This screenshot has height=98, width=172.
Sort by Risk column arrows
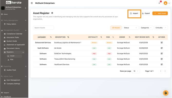tap(113, 37)
